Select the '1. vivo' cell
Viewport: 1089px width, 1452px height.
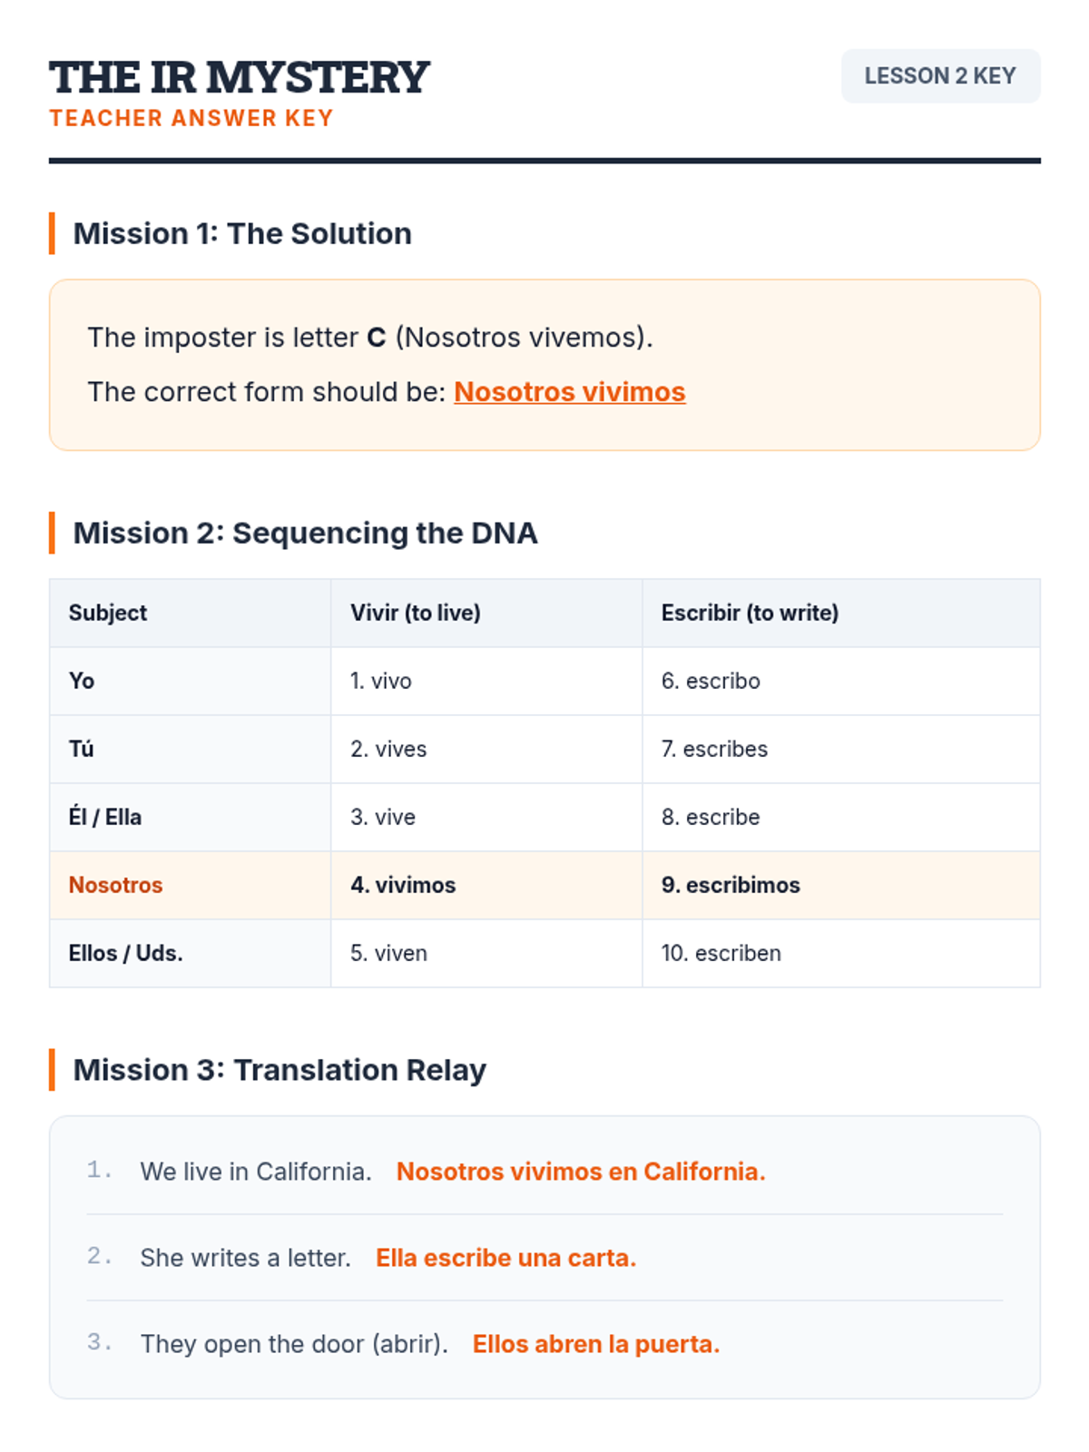coord(381,682)
